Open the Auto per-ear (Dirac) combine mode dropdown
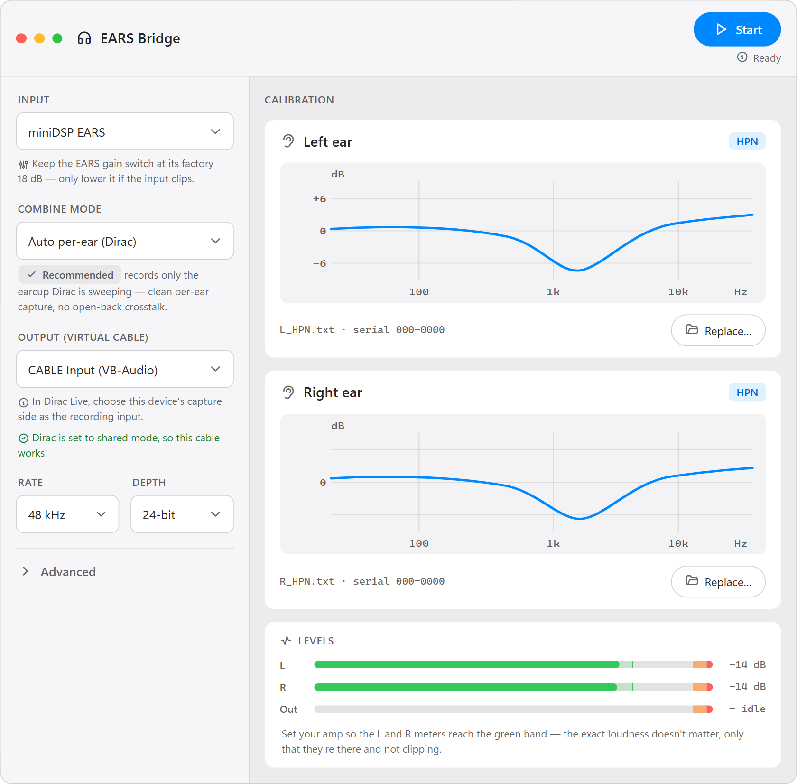This screenshot has width=797, height=784. (x=125, y=241)
